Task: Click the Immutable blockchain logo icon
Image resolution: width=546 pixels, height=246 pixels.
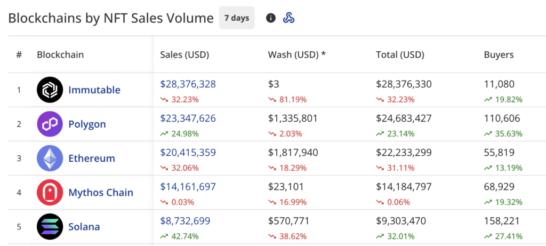Action: coord(50,90)
